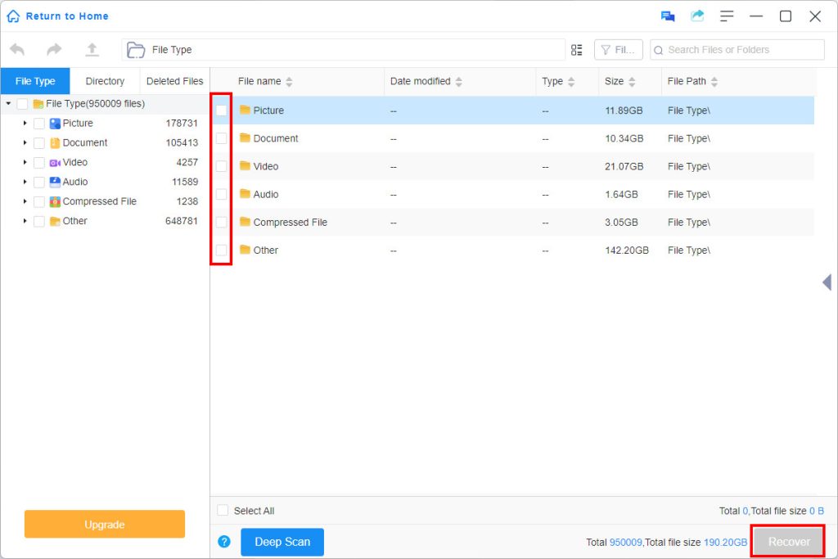Collapse the right preview panel arrow
Screen dimensions: 838x559
pos(826,282)
